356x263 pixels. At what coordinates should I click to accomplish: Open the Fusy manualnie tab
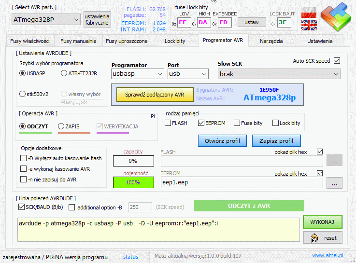tap(78, 41)
